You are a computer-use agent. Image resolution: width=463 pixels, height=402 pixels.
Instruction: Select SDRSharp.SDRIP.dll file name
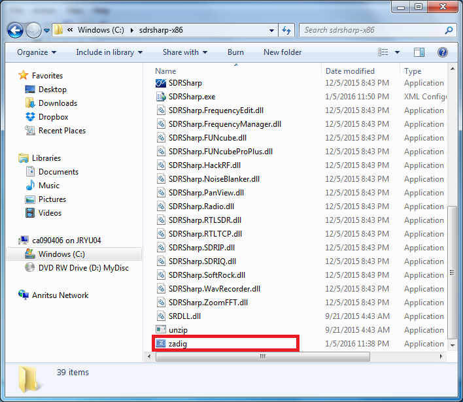201,248
